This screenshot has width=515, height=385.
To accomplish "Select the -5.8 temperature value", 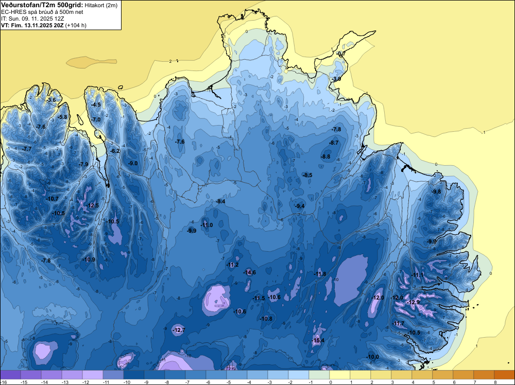I will coord(62,117).
